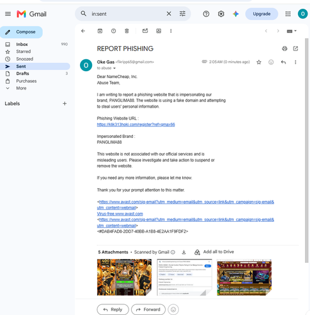This screenshot has height=315, width=310.
Task: Expand the More sidebar section
Action: pos(35,88)
